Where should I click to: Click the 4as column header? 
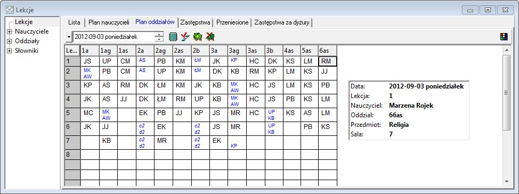pos(291,51)
